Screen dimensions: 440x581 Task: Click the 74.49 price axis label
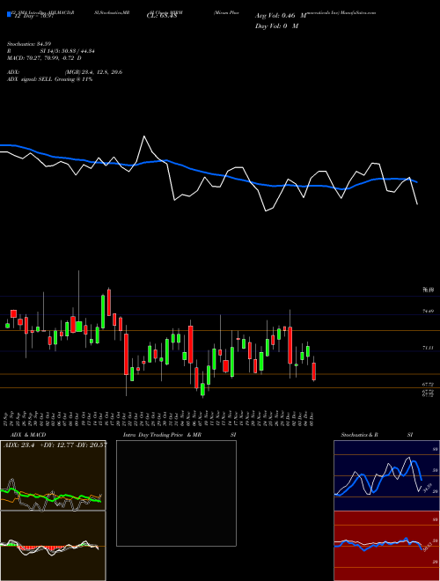point(428,312)
